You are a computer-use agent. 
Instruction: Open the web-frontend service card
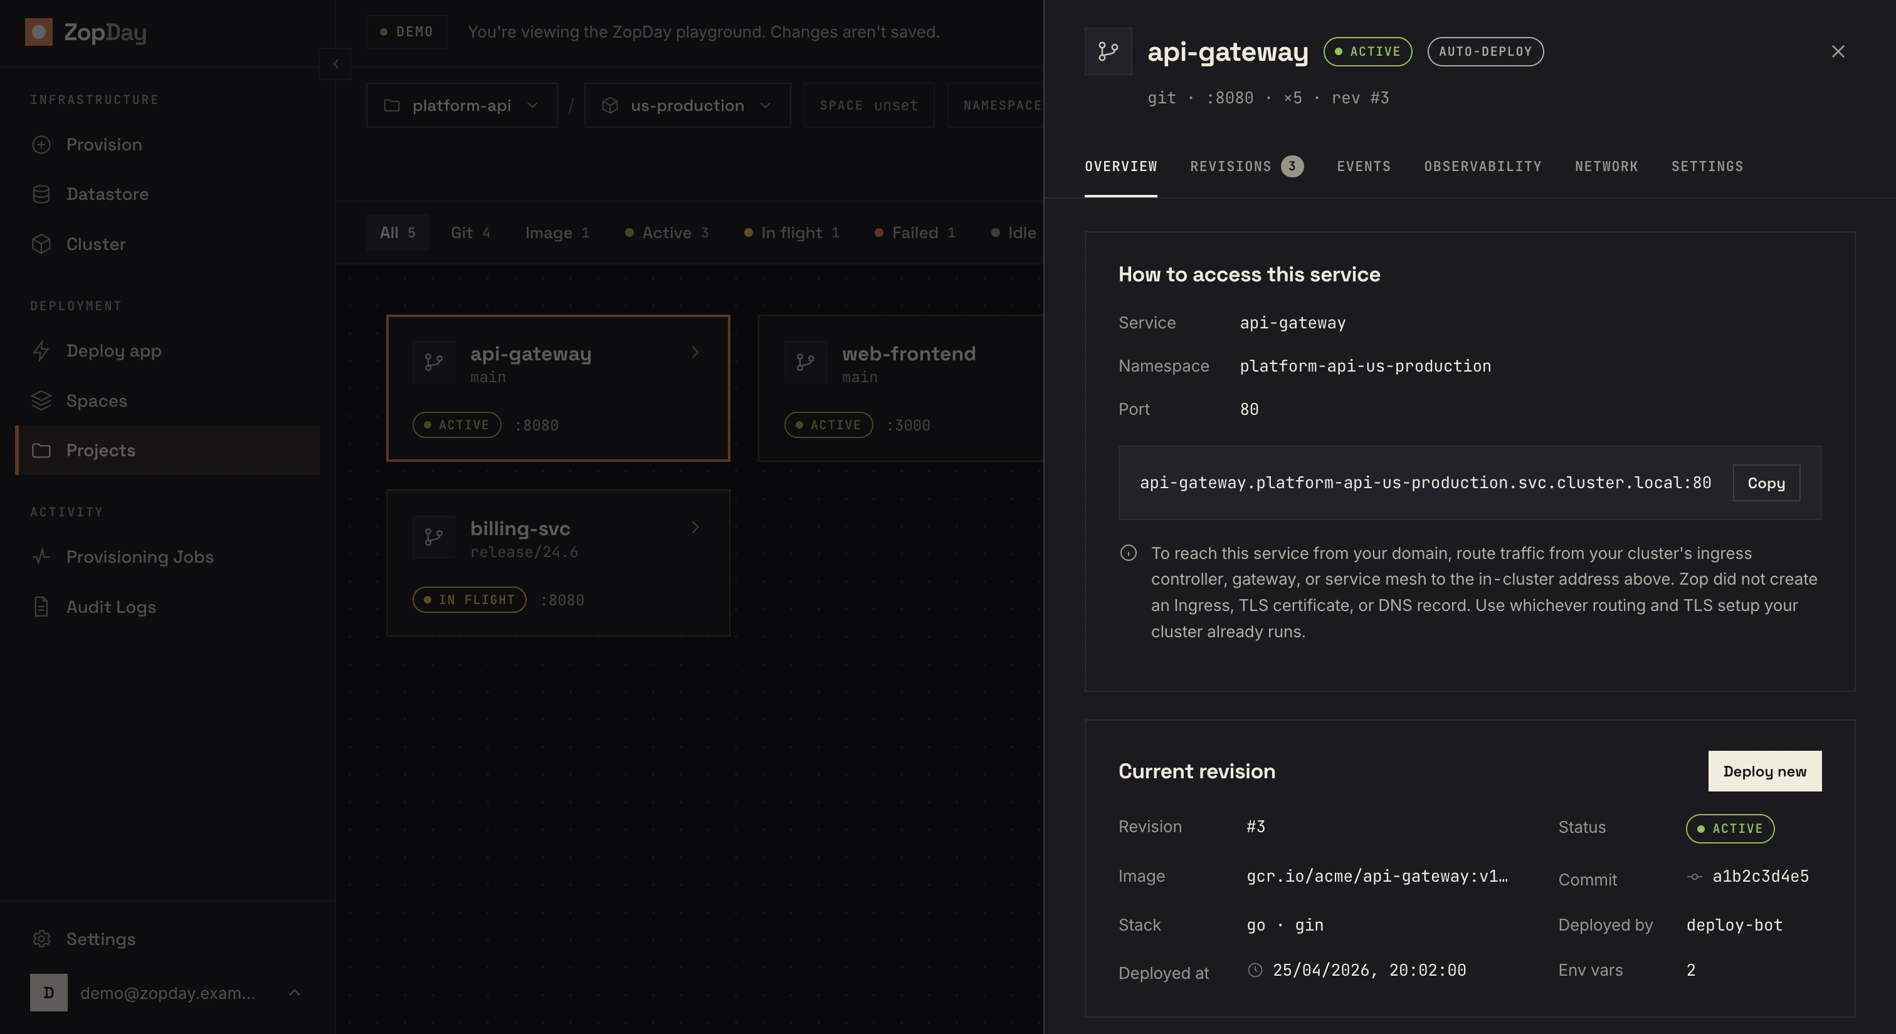pyautogui.click(x=901, y=389)
